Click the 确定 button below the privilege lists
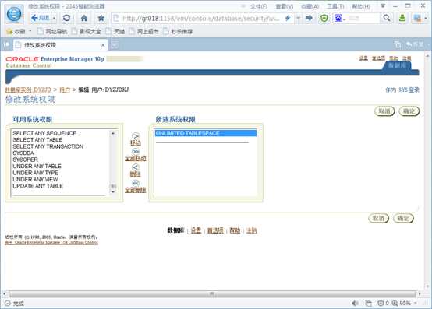The image size is (432, 309). 403,218
